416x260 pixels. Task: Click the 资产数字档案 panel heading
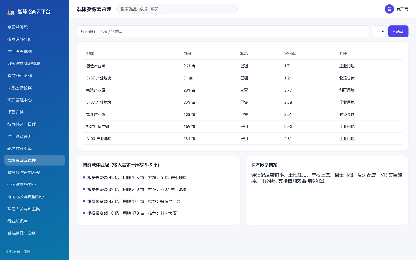pos(264,165)
